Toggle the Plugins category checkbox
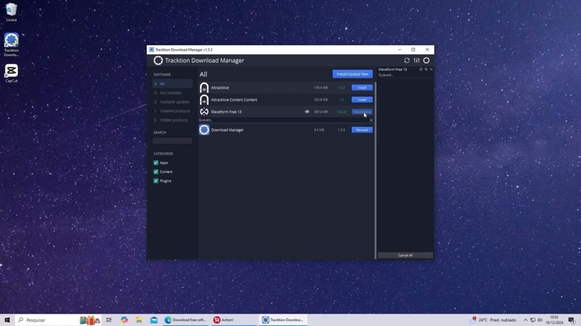581x326 pixels. [x=156, y=181]
